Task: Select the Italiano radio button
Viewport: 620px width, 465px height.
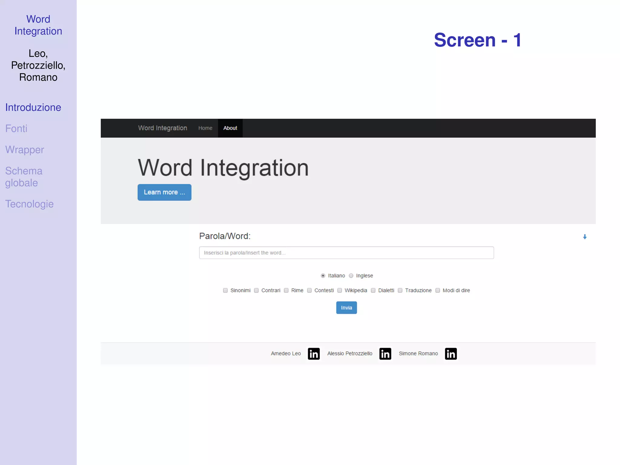Action: [323, 275]
